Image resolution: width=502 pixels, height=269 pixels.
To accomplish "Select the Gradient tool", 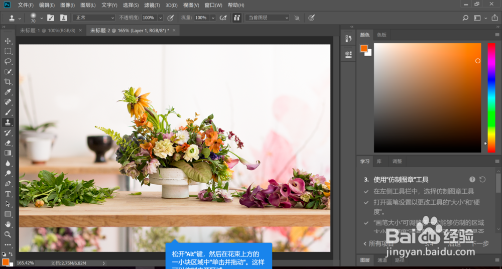I will [x=8, y=153].
